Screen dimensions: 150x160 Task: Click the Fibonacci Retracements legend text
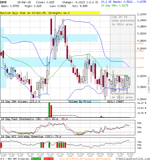(85, 158)
